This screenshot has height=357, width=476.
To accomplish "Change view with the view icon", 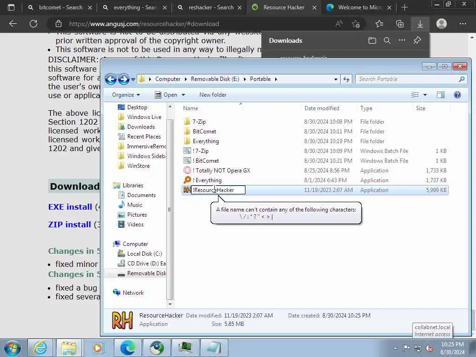I will [415, 95].
